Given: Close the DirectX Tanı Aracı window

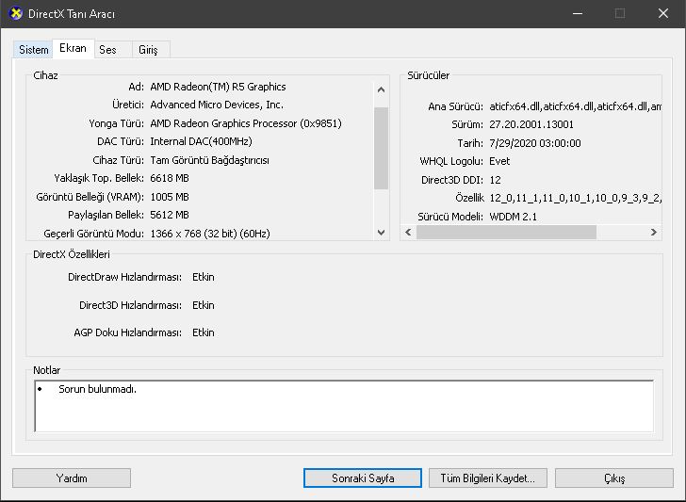Looking at the screenshot, I should [663, 13].
